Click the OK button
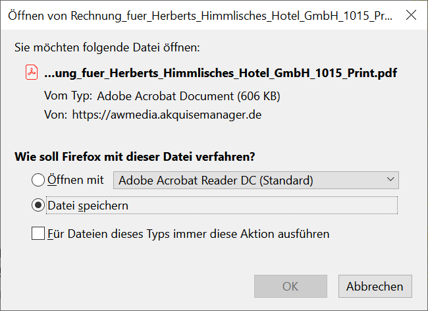This screenshot has height=311, width=428. tap(290, 287)
